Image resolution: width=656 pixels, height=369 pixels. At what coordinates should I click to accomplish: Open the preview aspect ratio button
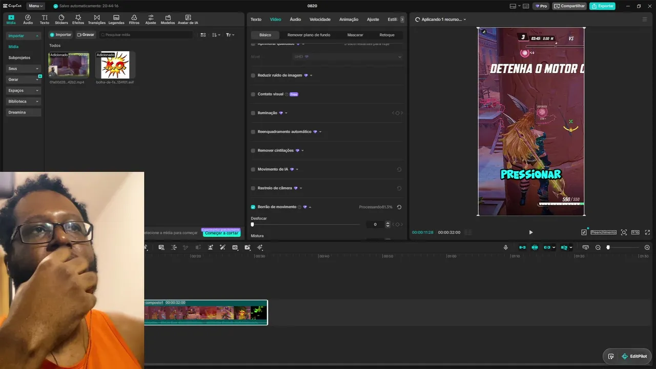pyautogui.click(x=635, y=232)
